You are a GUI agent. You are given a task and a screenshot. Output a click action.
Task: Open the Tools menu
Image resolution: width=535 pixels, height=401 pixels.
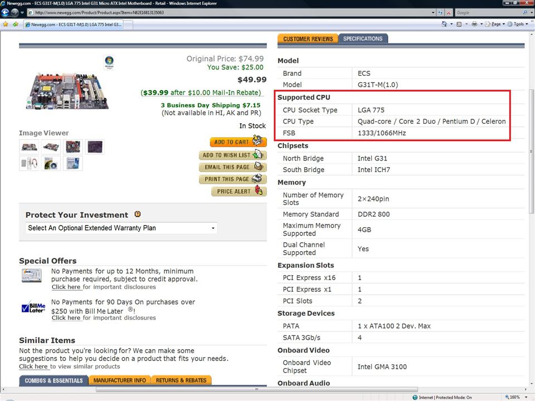[x=518, y=24]
